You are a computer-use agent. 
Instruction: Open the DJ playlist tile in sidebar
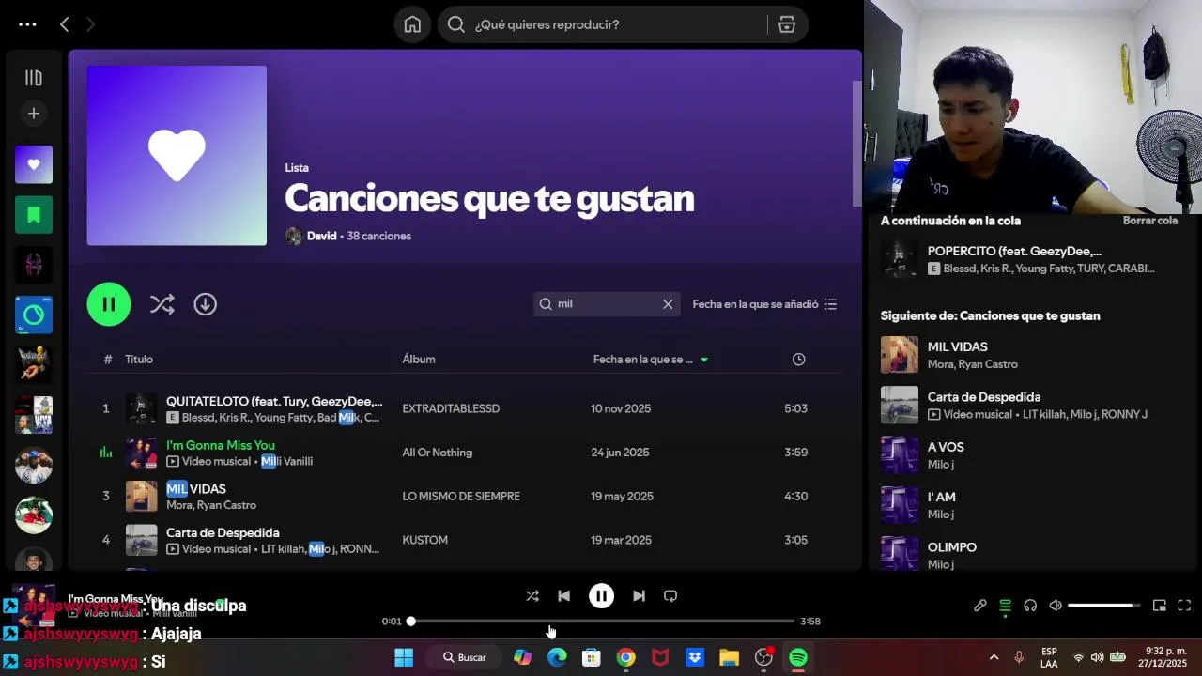click(x=34, y=315)
